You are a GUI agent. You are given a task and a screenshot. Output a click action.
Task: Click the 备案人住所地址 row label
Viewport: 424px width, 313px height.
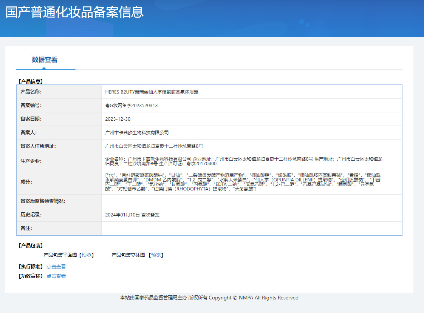click(38, 146)
